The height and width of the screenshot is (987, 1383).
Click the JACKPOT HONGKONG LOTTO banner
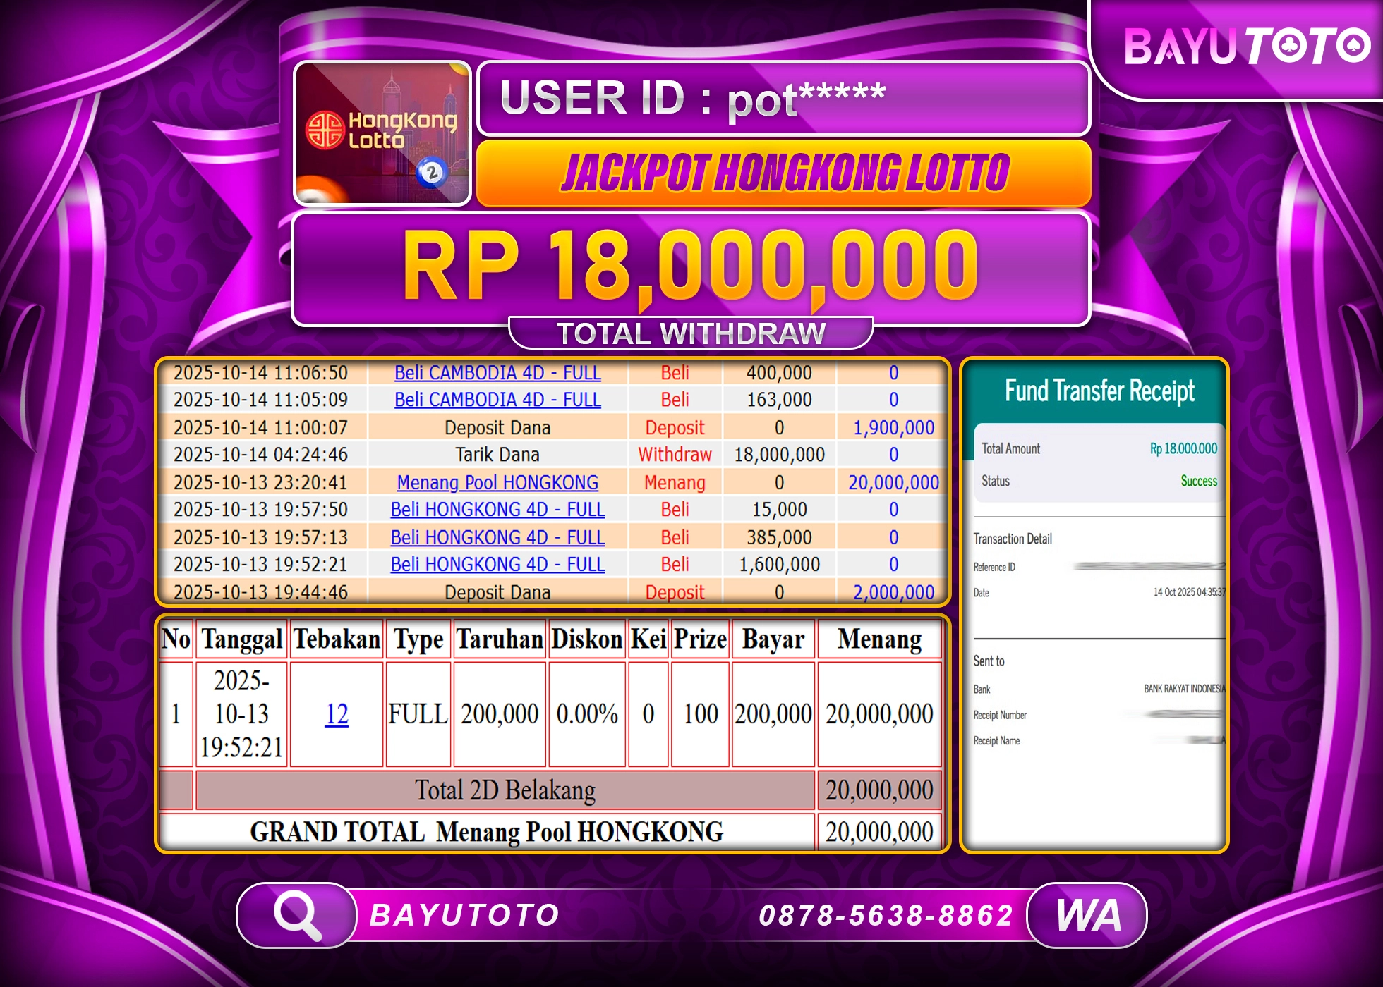[x=787, y=171]
